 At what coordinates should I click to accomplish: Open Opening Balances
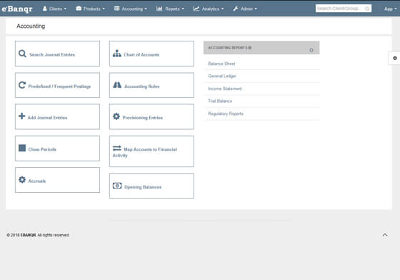151,186
